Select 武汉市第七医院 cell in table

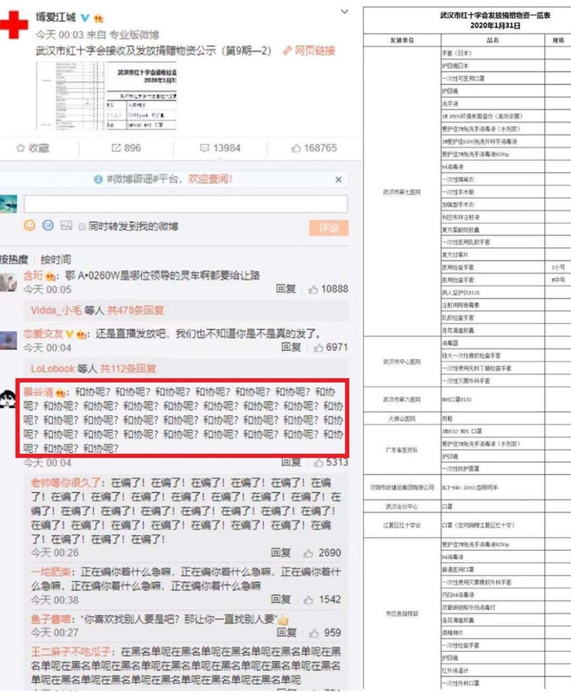click(402, 192)
